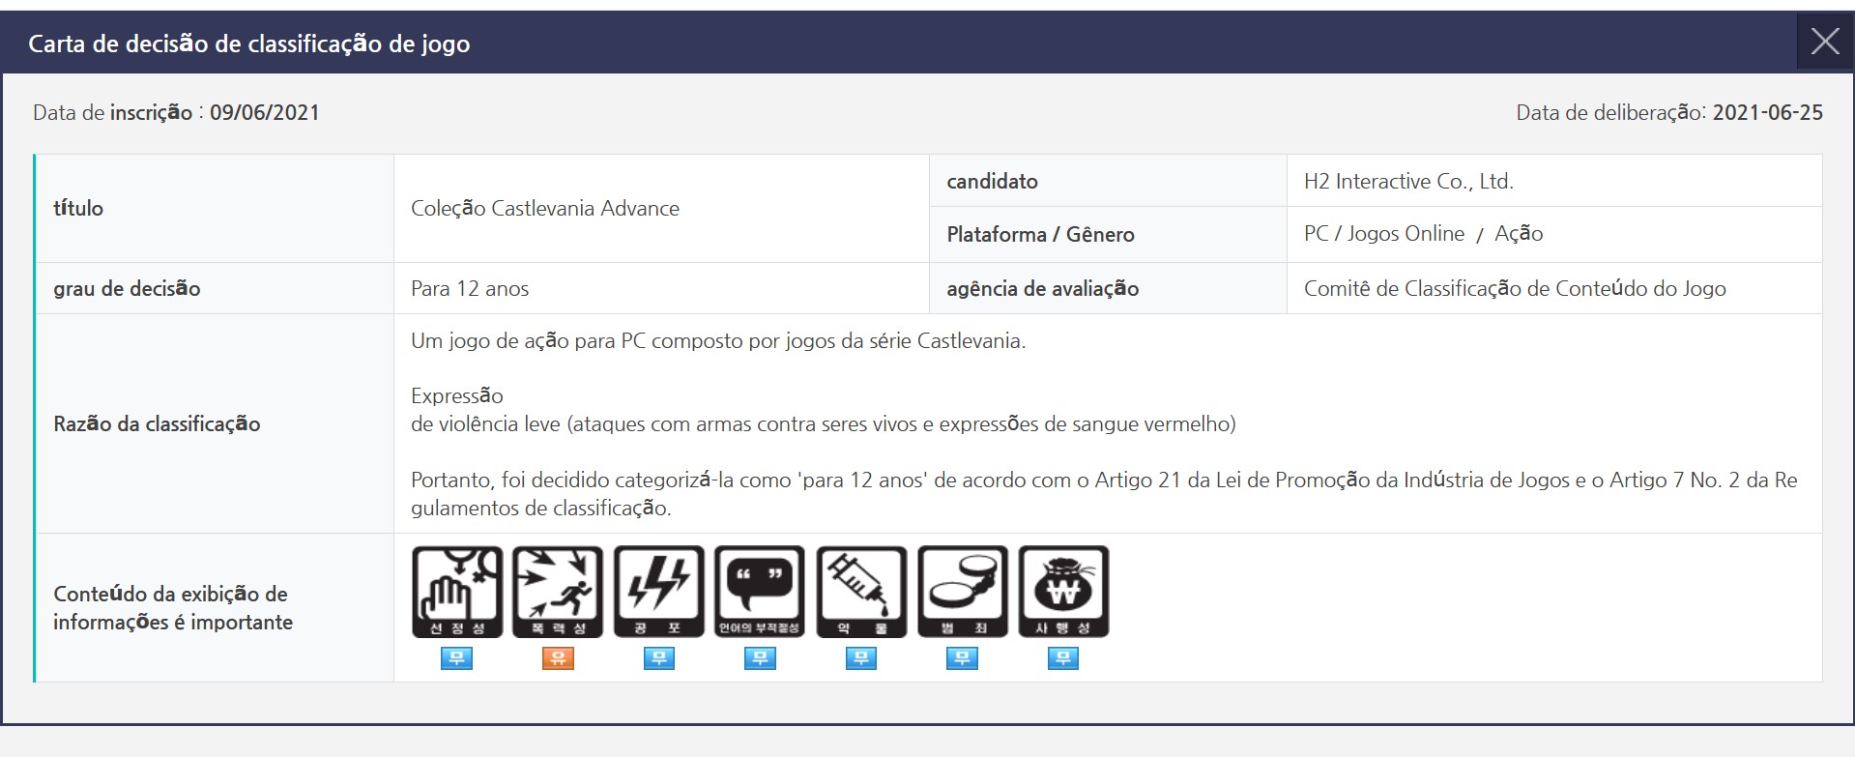This screenshot has width=1855, height=757.
Task: Click the blue badge under drugs icon
Action: coord(861,658)
